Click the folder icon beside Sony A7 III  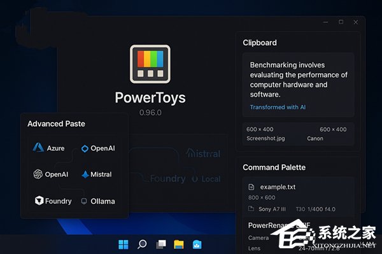point(251,209)
